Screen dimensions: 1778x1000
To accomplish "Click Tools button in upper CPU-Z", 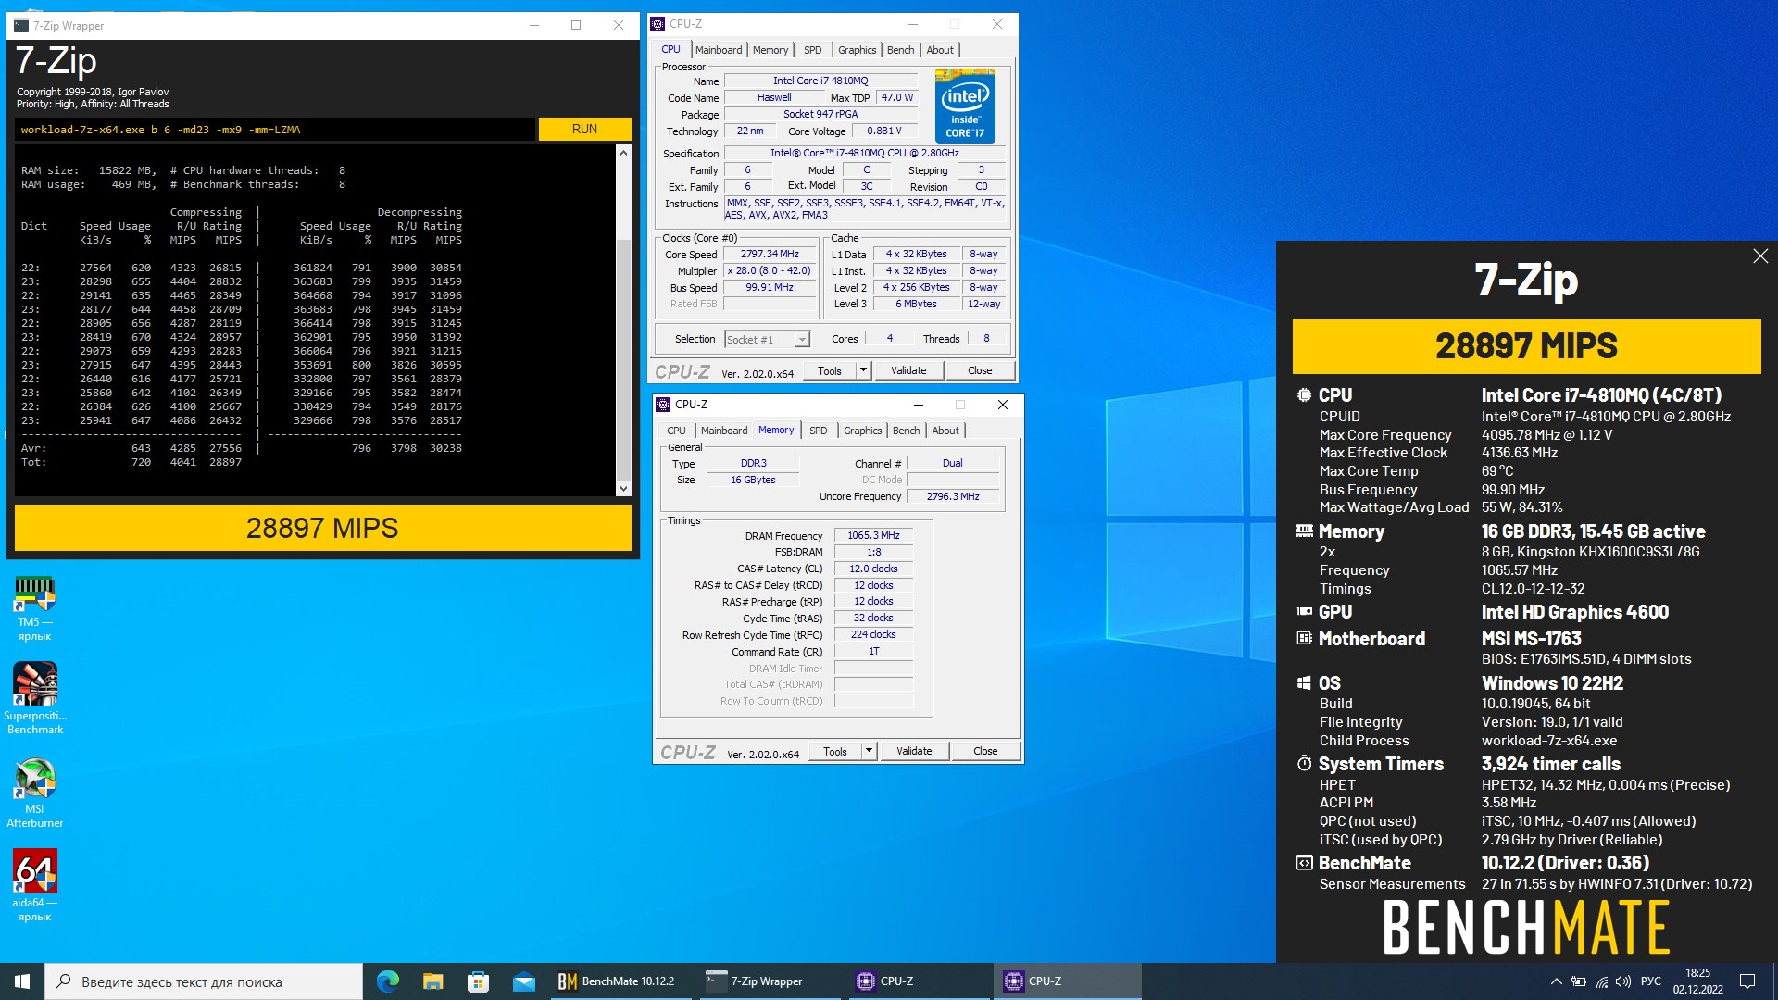I will pos(830,370).
